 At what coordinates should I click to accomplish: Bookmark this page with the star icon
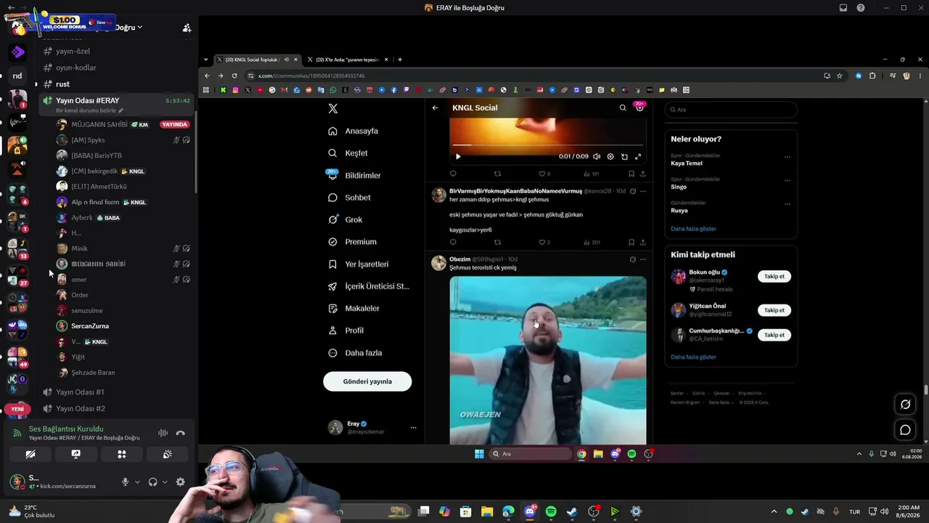point(840,76)
